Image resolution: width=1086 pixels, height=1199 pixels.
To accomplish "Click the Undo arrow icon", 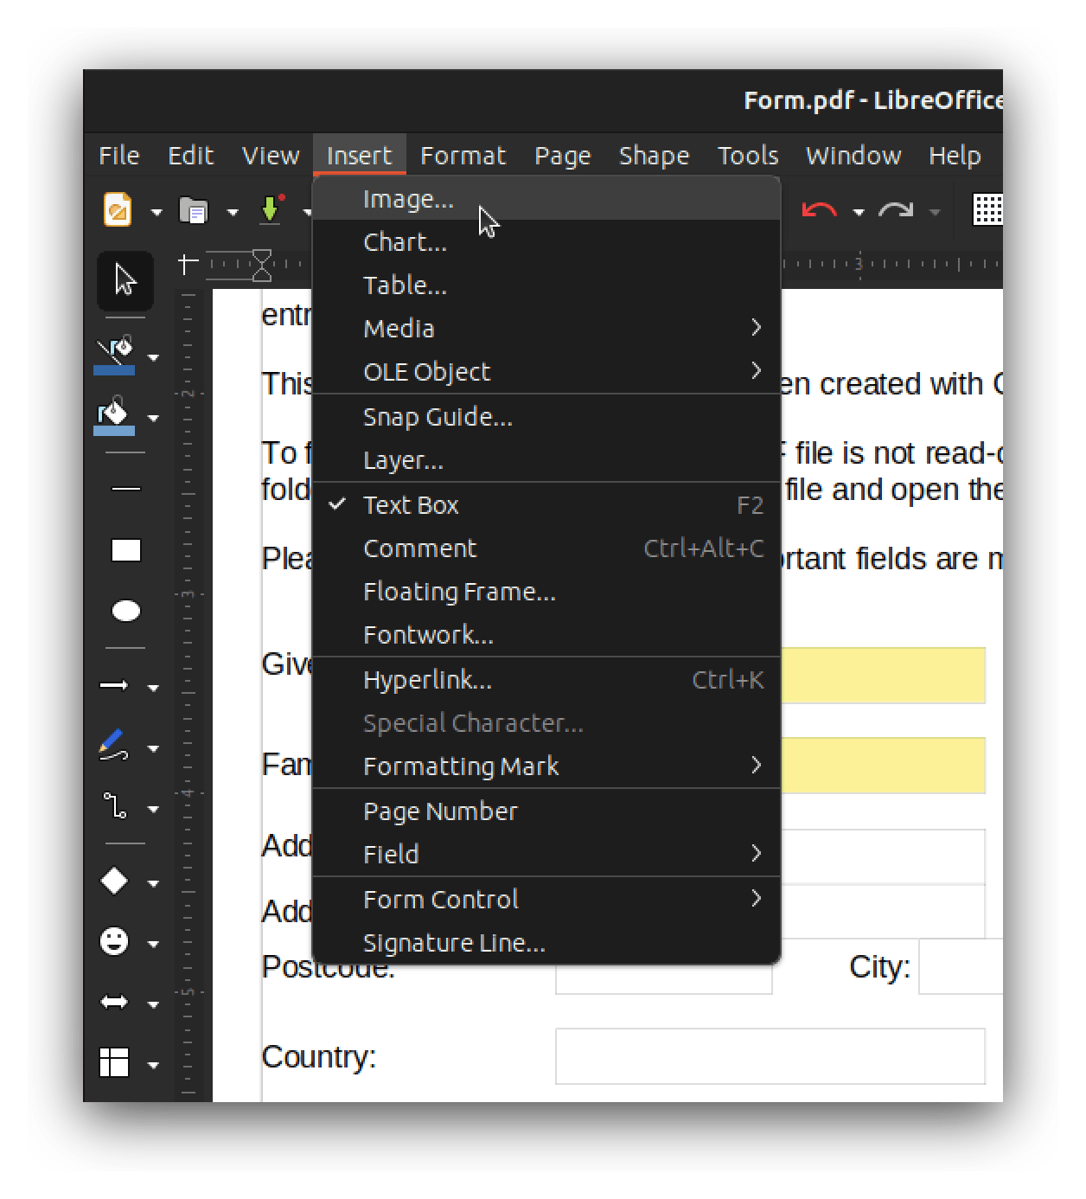I will [819, 210].
